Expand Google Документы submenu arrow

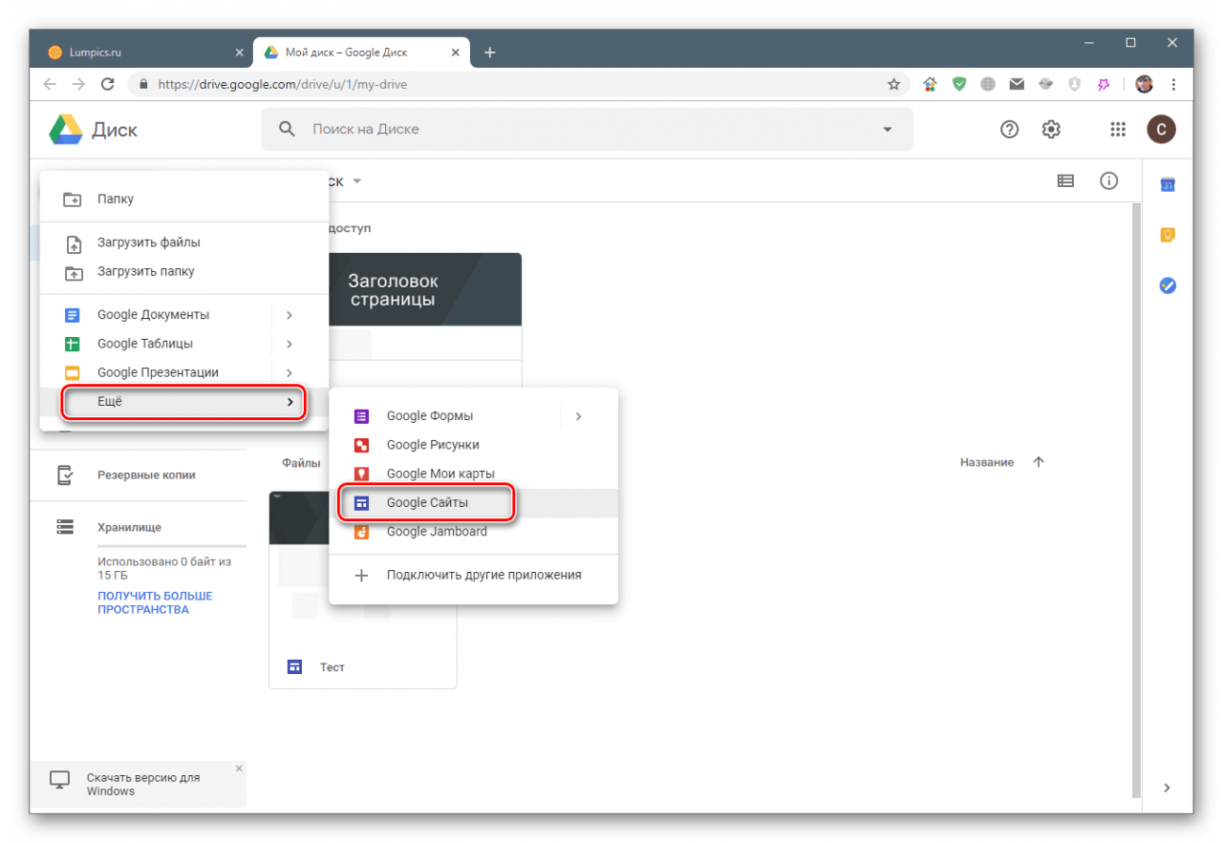click(x=289, y=314)
